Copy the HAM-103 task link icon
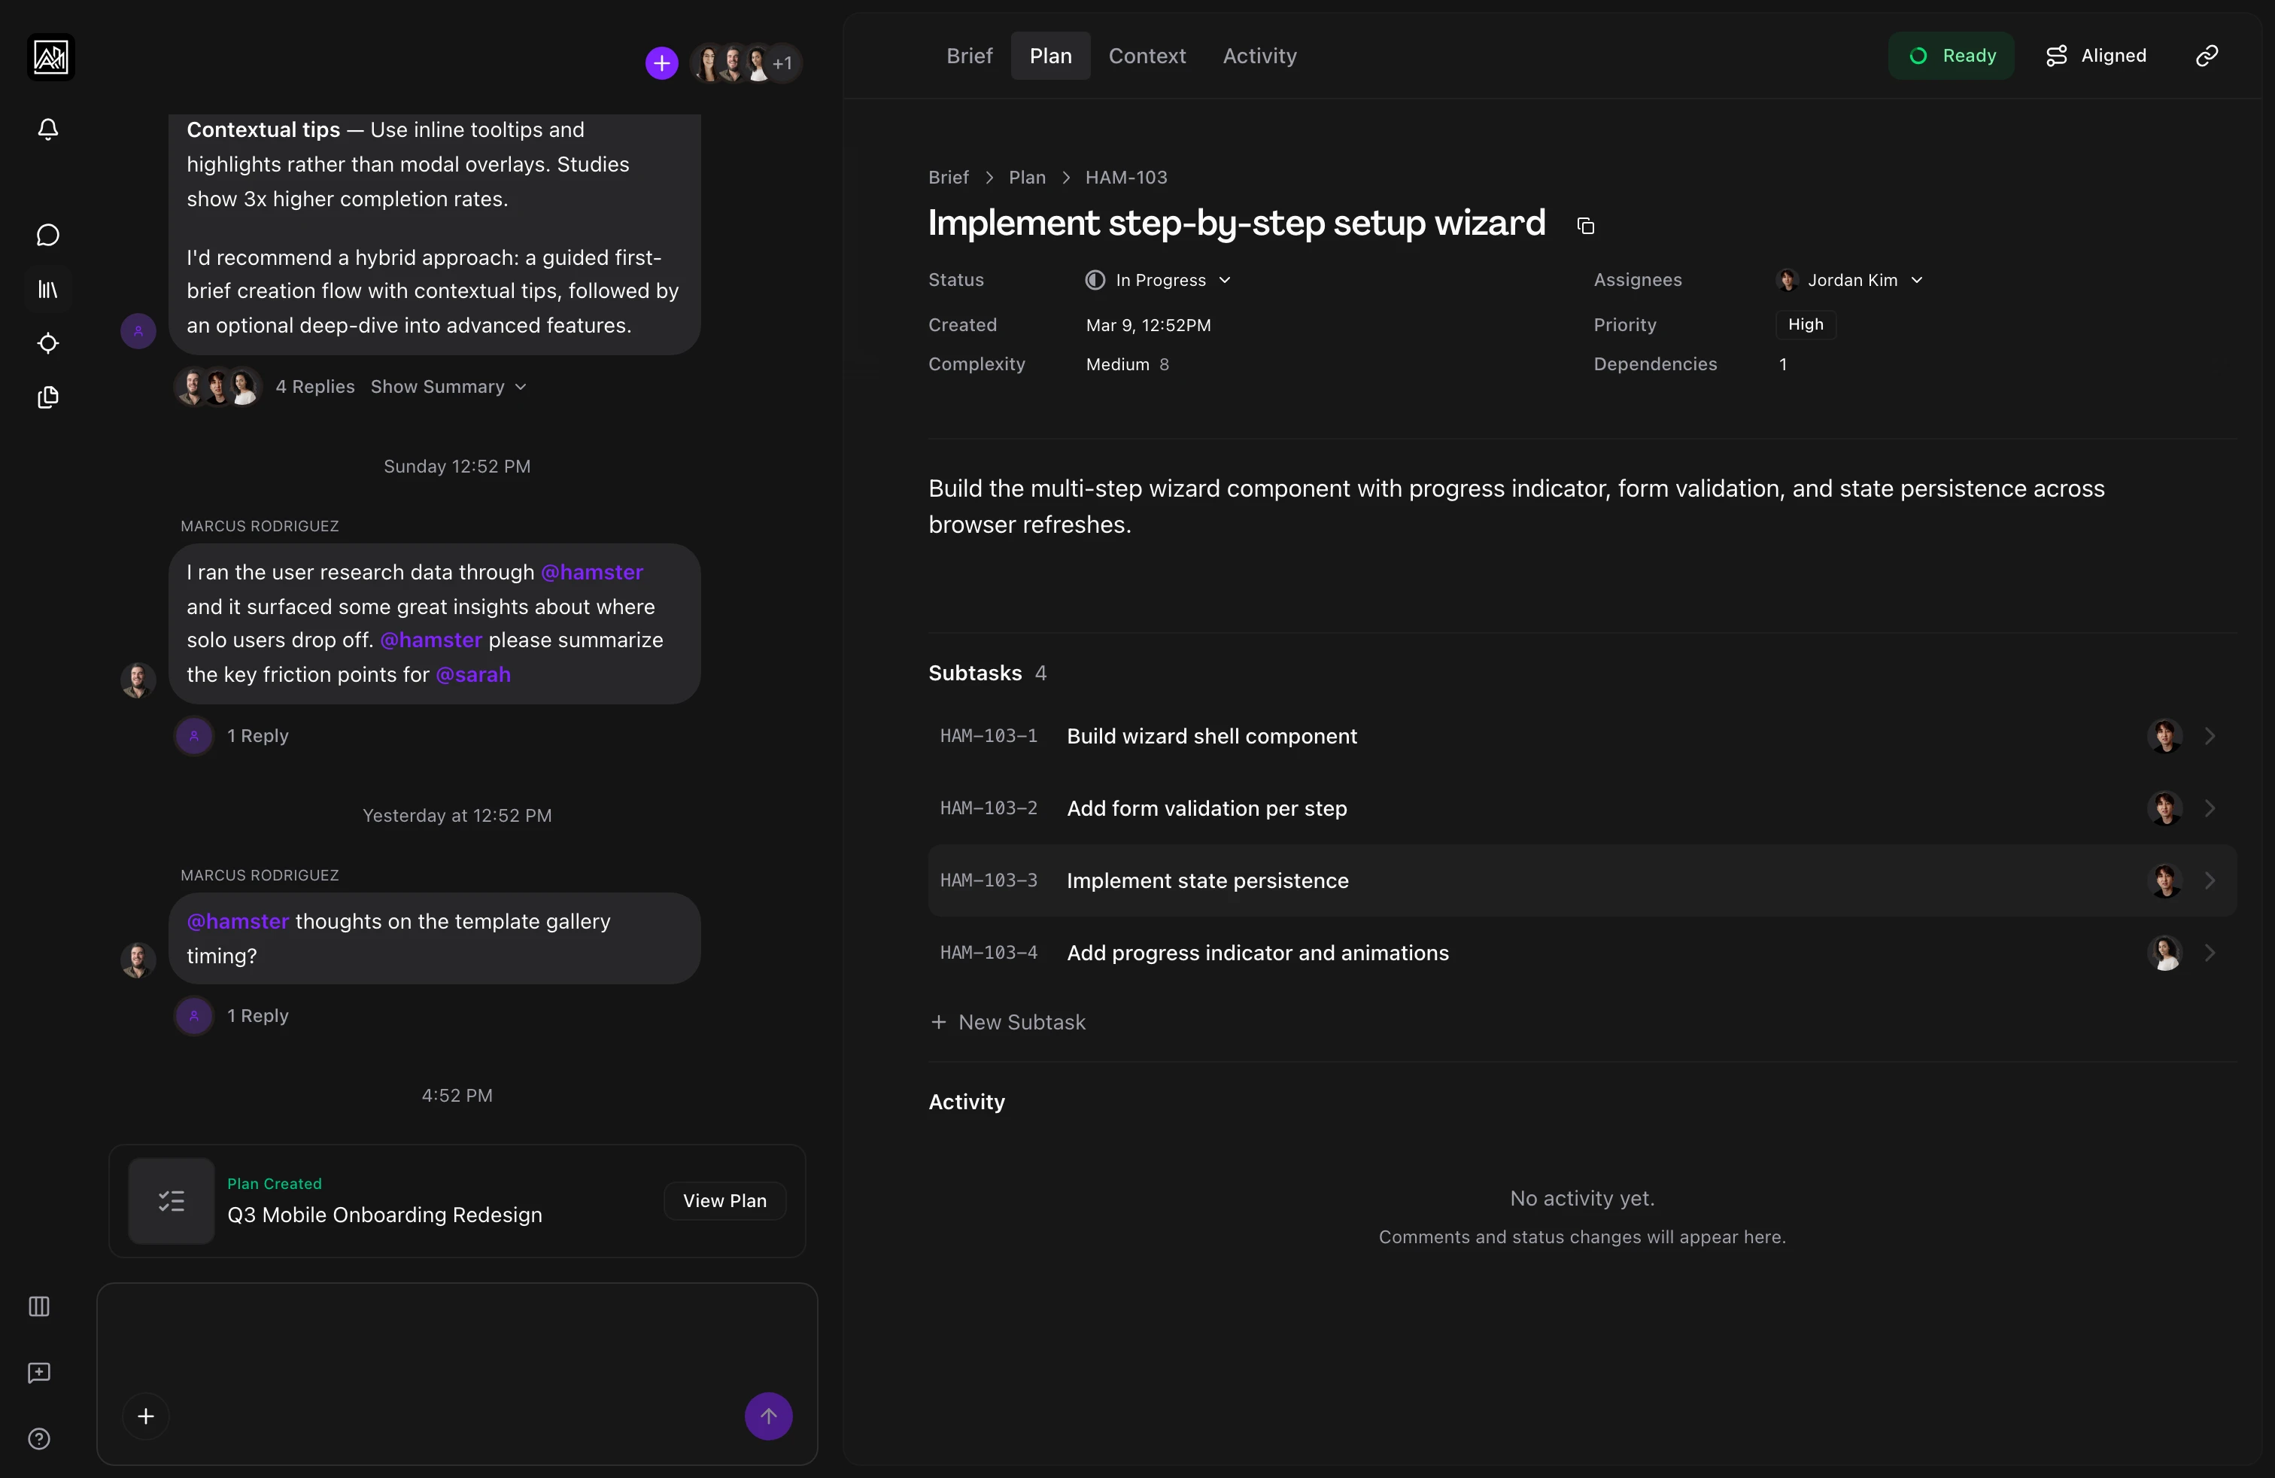This screenshot has width=2275, height=1478. 2207,54
